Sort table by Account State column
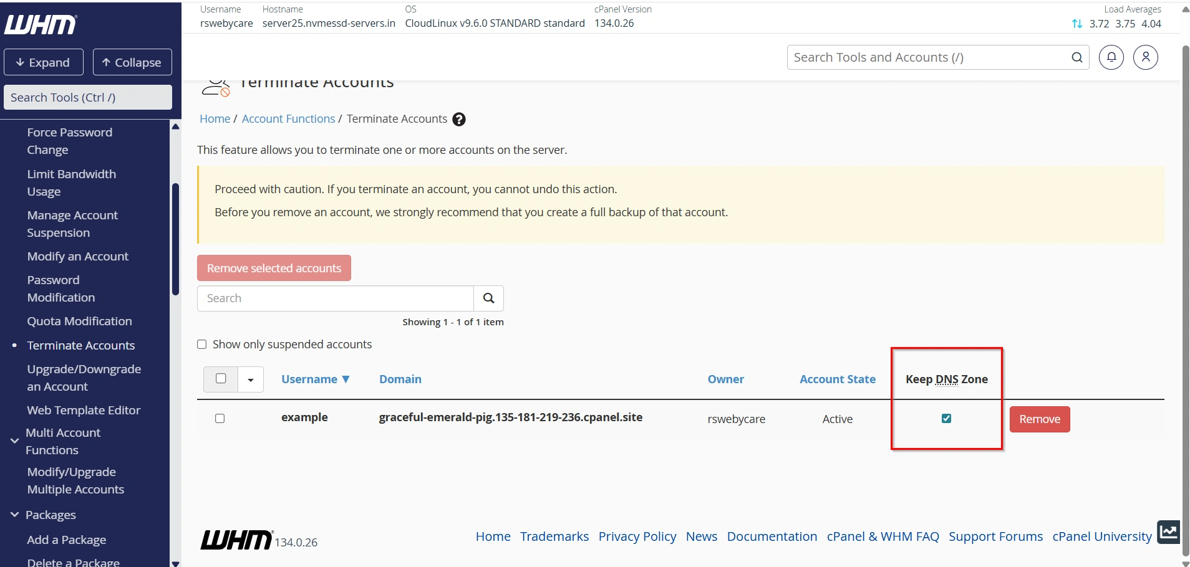 (838, 379)
